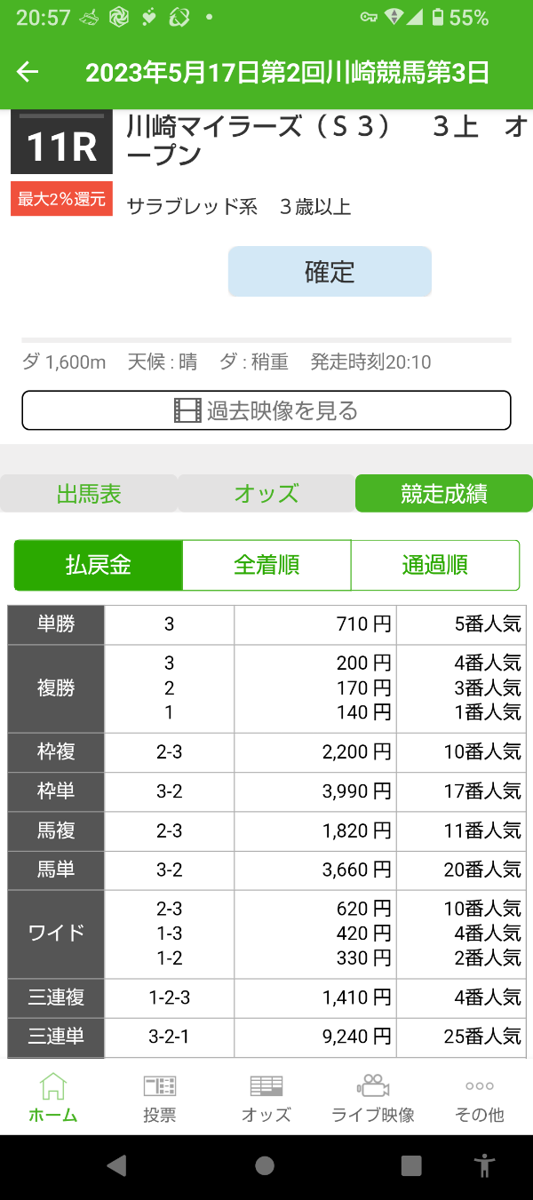This screenshot has height=1200, width=533.
Task: Open ライブ映像 camera icon
Action: [373, 1085]
